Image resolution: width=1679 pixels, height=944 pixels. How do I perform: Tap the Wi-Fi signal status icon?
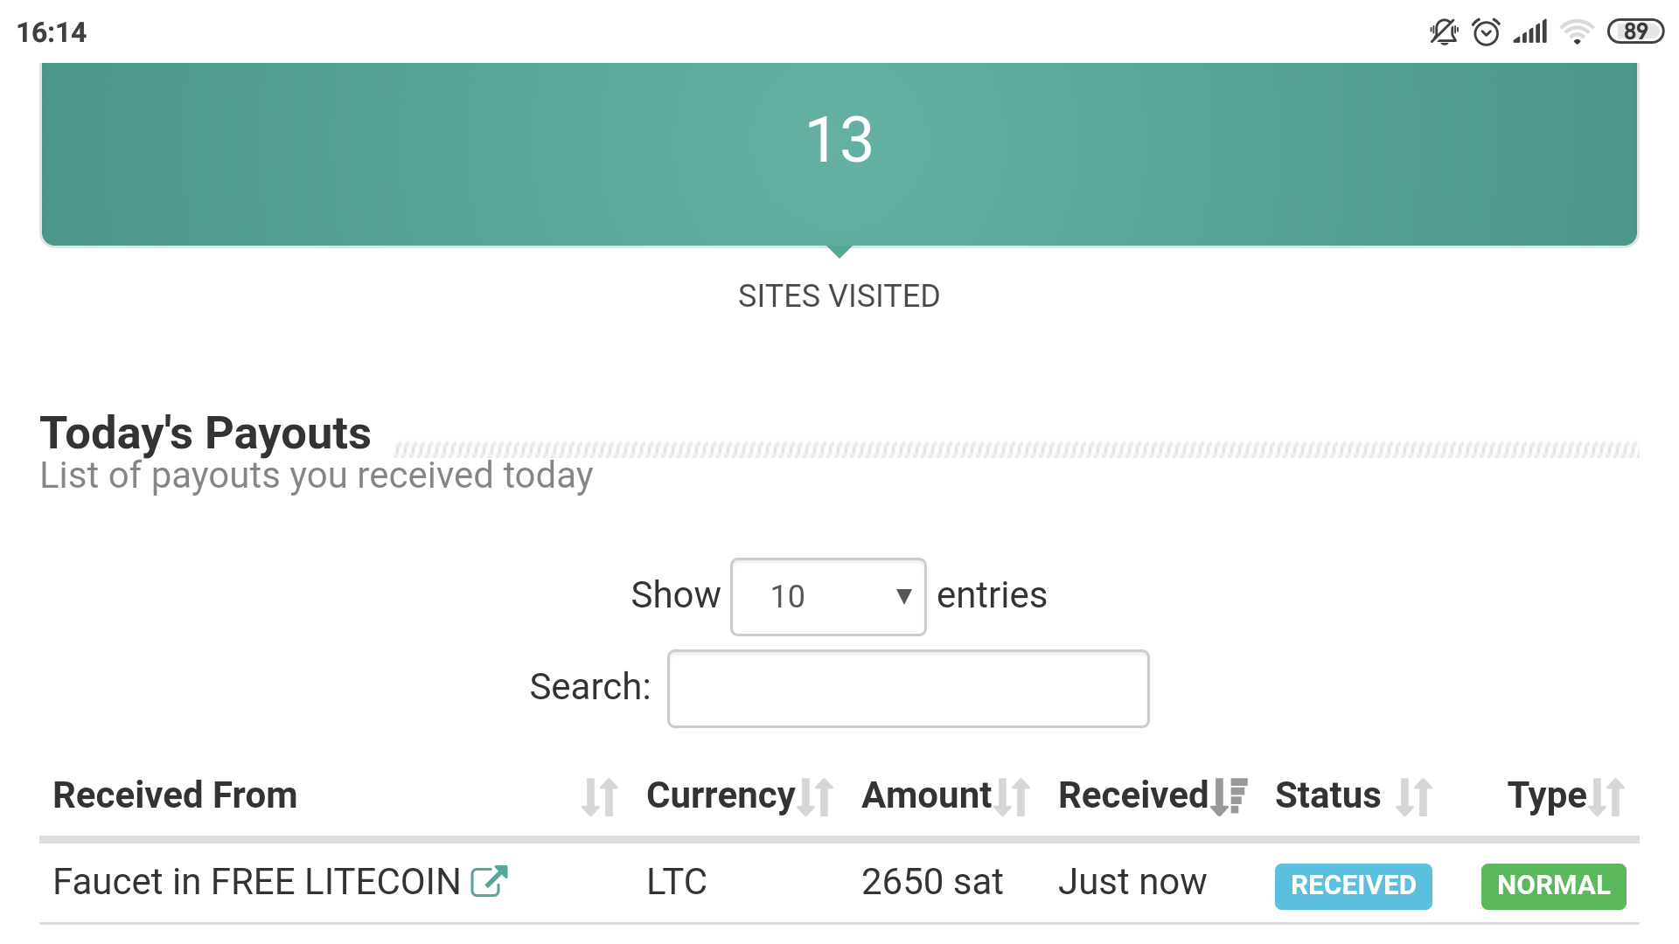point(1577,32)
